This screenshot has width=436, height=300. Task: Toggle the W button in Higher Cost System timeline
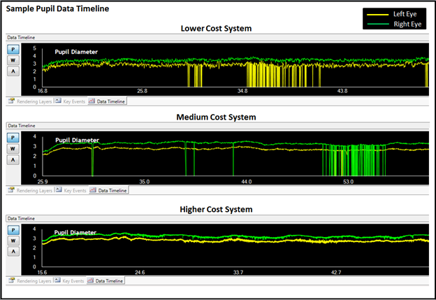(x=13, y=241)
